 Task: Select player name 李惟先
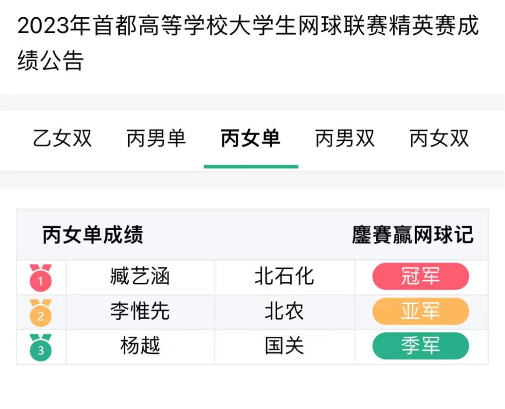point(140,311)
